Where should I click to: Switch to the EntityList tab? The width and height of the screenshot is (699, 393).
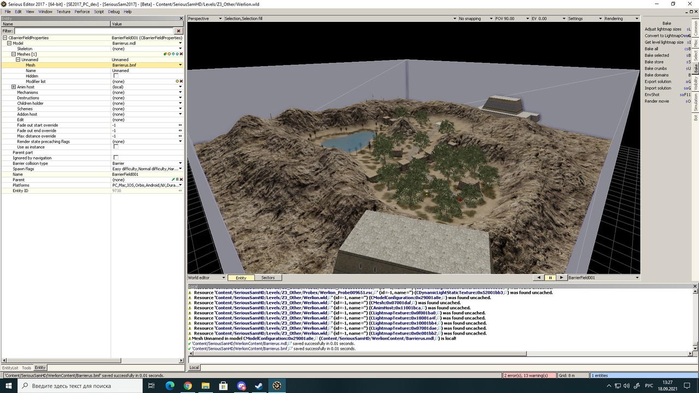click(x=10, y=368)
